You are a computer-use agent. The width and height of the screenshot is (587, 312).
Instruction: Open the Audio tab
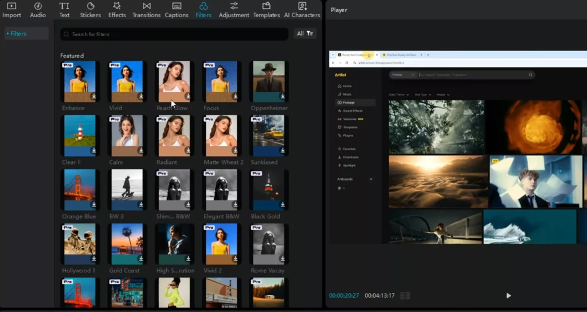tap(38, 10)
